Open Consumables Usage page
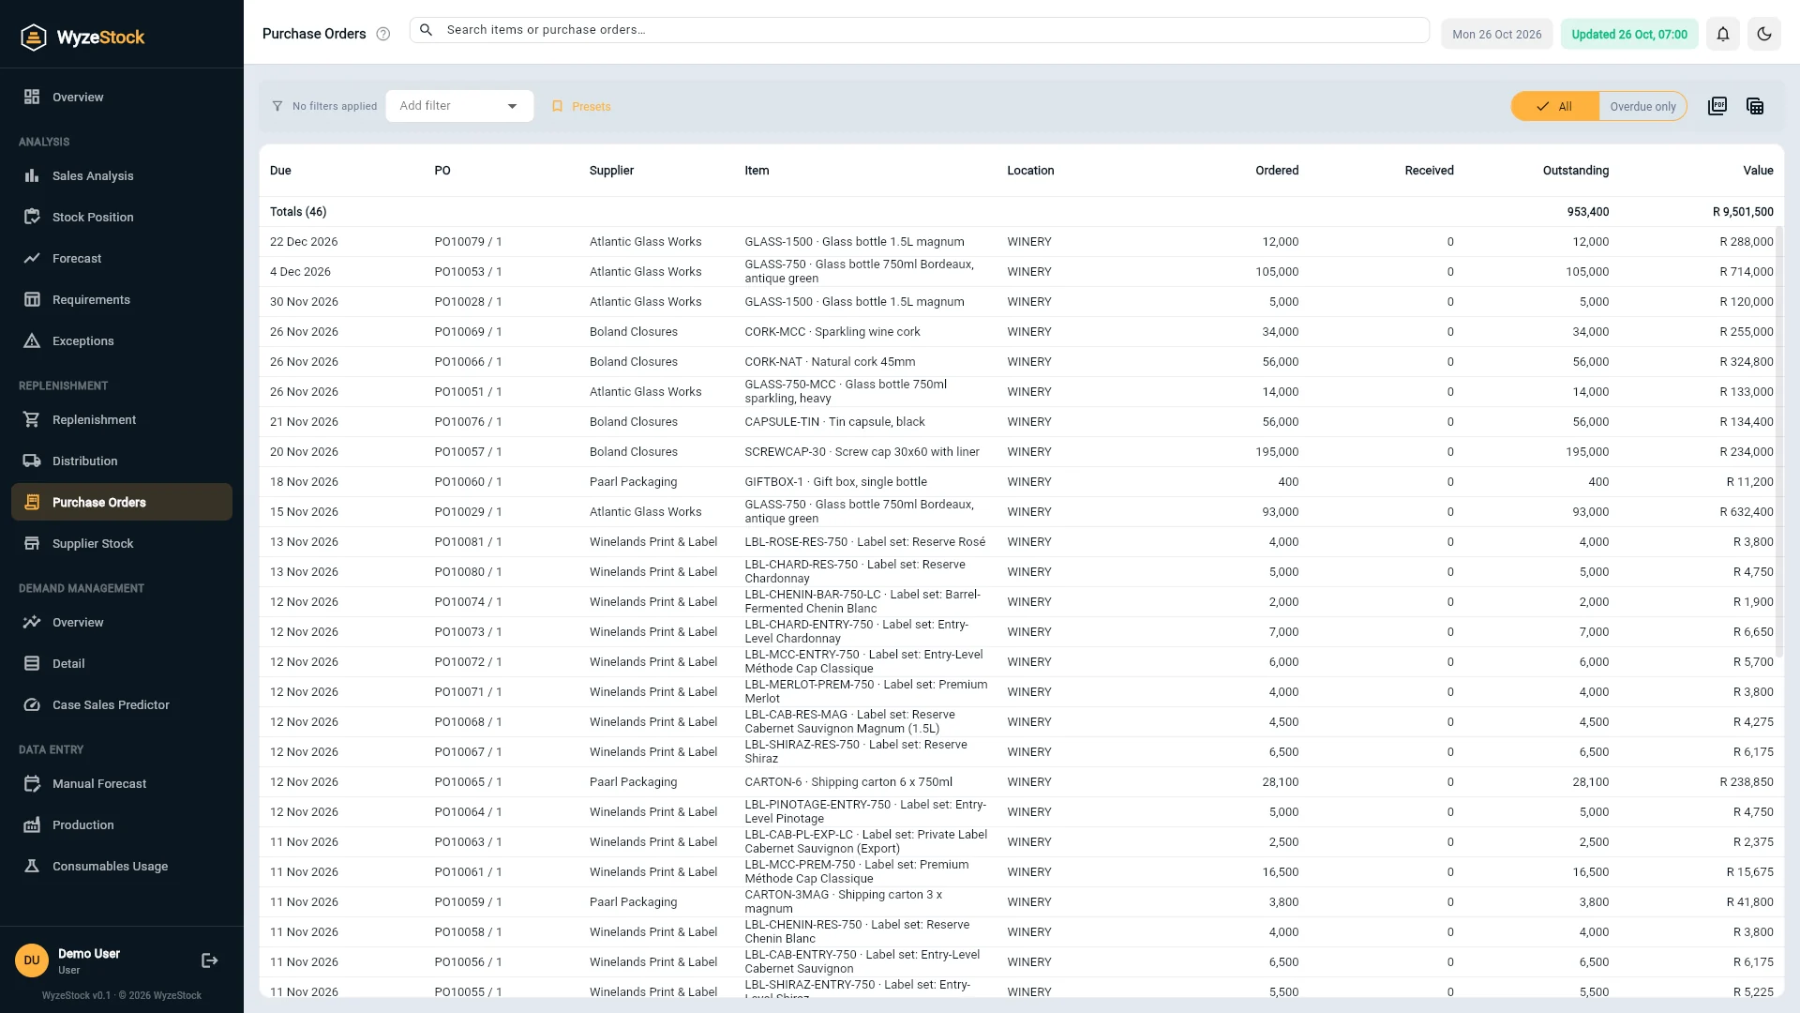This screenshot has width=1800, height=1013. pos(122,866)
